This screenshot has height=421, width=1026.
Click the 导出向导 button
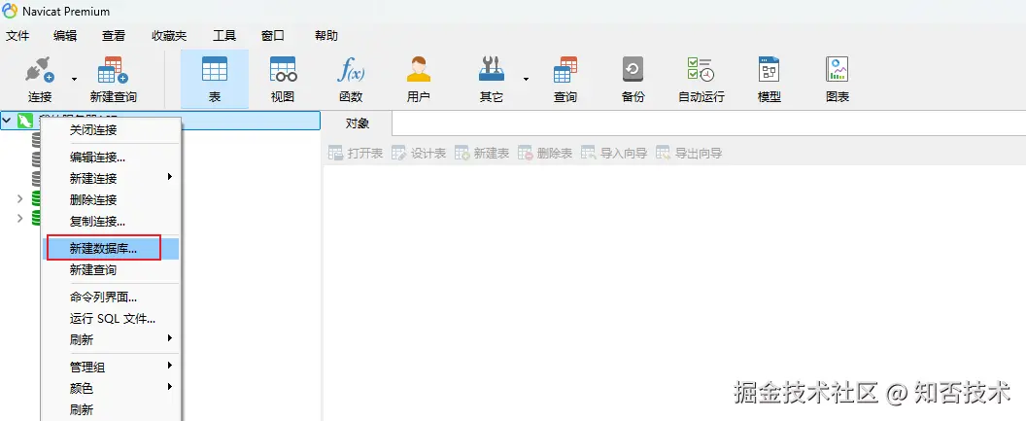pos(689,154)
